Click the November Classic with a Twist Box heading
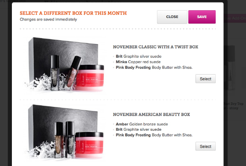 point(155,47)
